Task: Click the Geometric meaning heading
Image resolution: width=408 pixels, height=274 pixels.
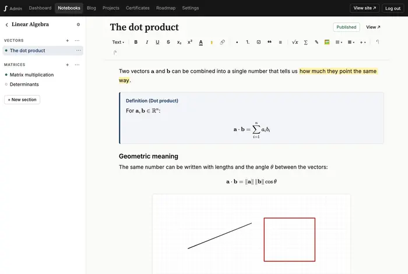Action: click(x=149, y=156)
